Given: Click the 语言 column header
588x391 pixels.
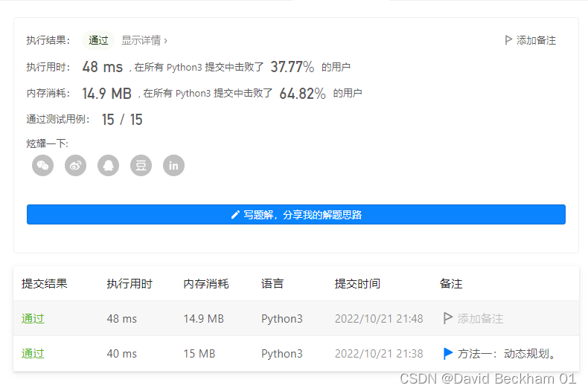Looking at the screenshot, I should 272,283.
